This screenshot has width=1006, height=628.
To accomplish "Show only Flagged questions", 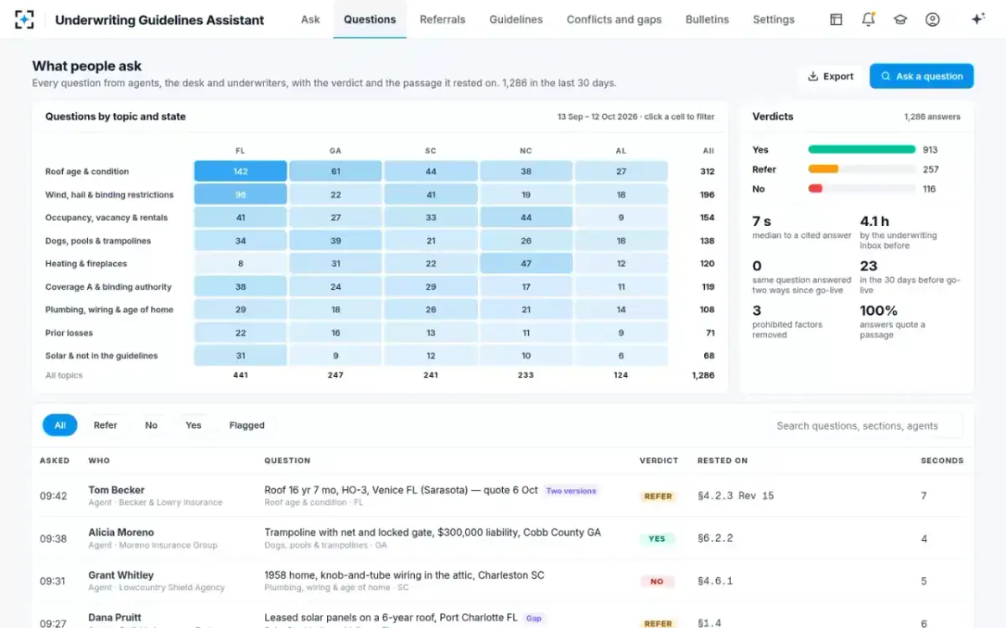I will pos(246,425).
